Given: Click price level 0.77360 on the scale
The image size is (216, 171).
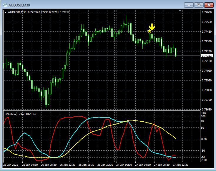Looking at the screenshot, I should click(x=207, y=41).
